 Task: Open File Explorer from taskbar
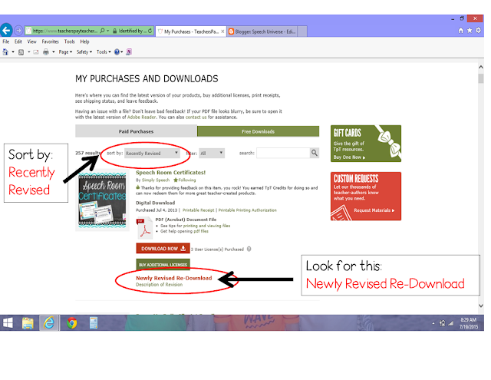[x=28, y=323]
